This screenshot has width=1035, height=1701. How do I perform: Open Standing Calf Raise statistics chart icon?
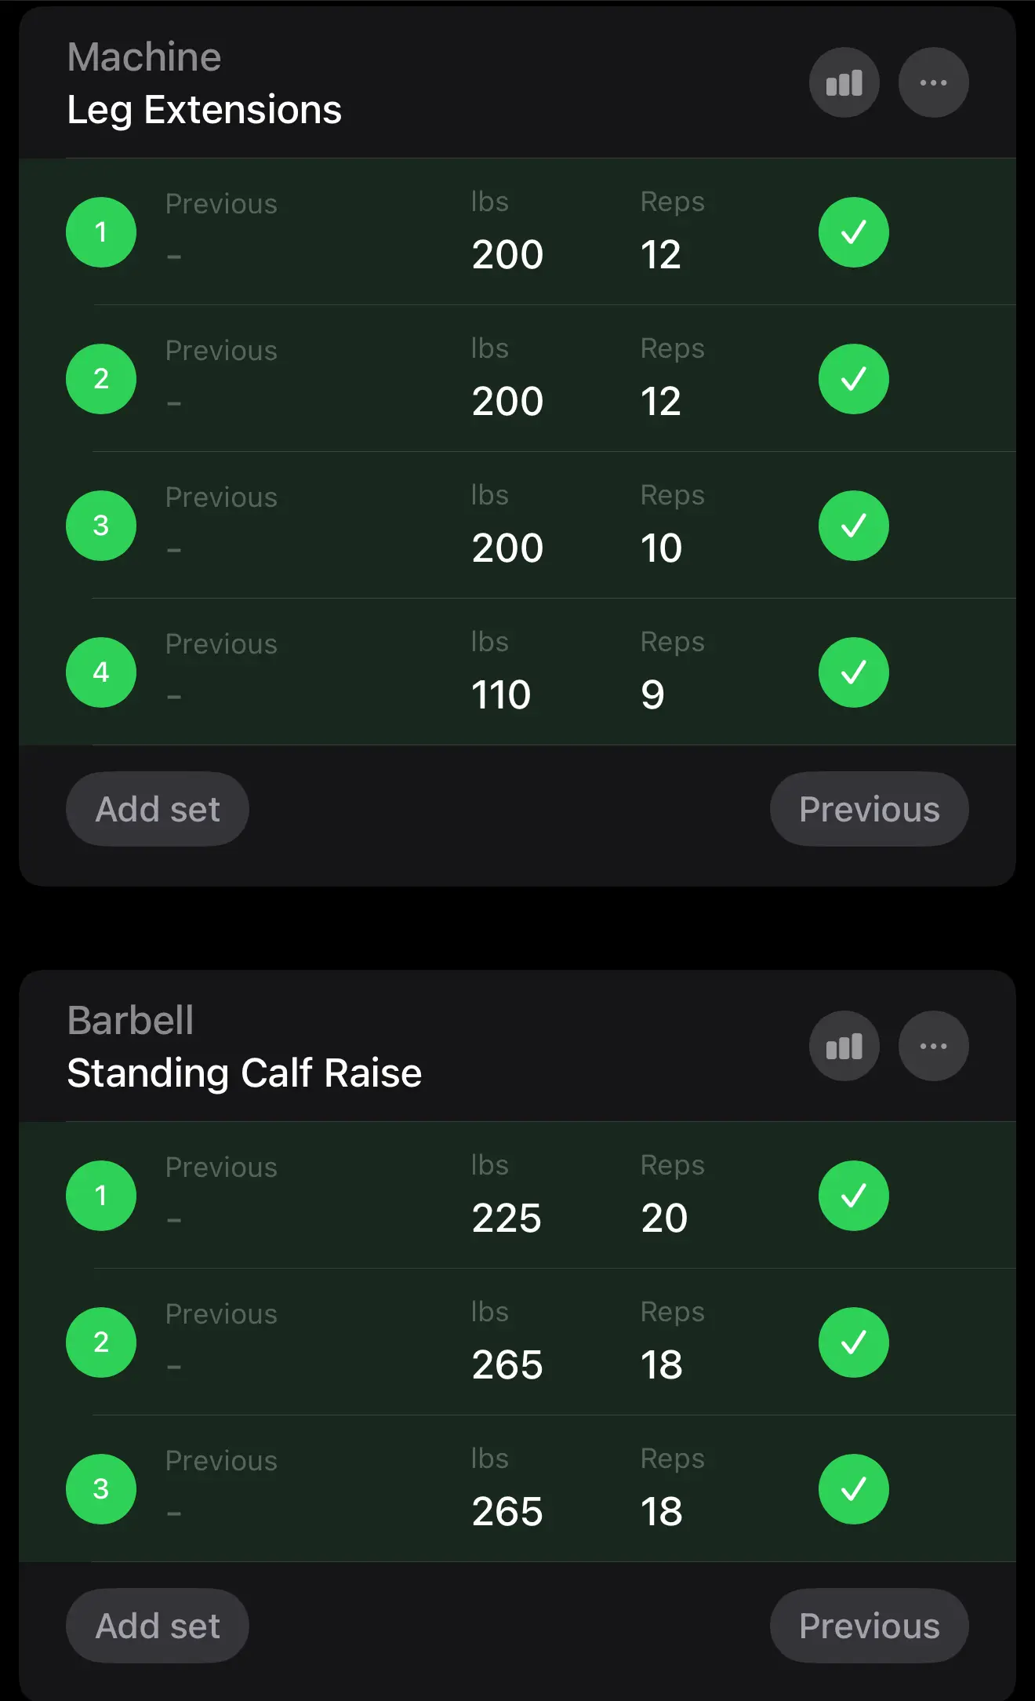844,1046
